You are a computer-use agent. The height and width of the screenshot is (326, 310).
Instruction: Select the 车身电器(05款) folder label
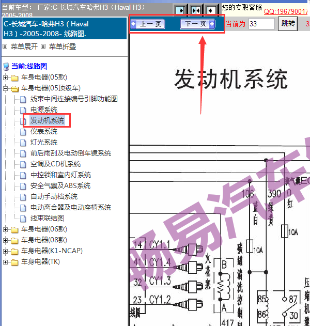click(x=44, y=77)
